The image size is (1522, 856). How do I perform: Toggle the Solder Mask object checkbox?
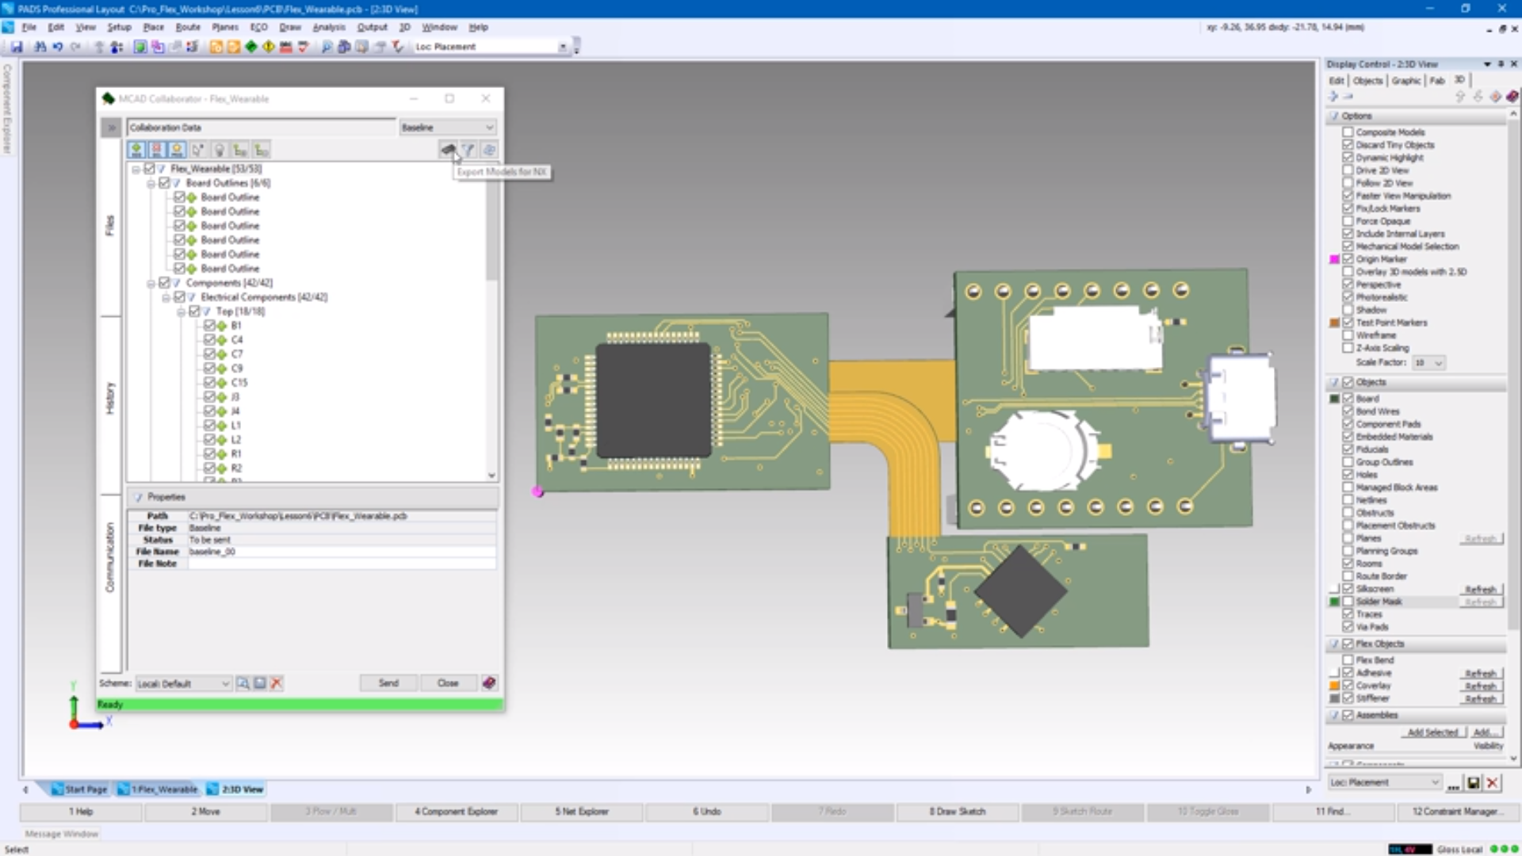1348,602
